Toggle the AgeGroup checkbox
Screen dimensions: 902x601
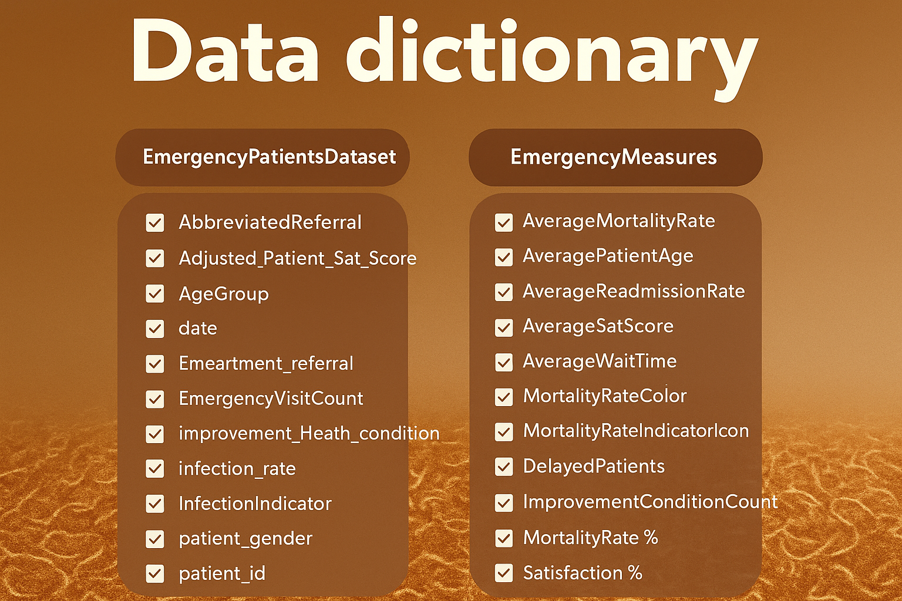(x=155, y=293)
